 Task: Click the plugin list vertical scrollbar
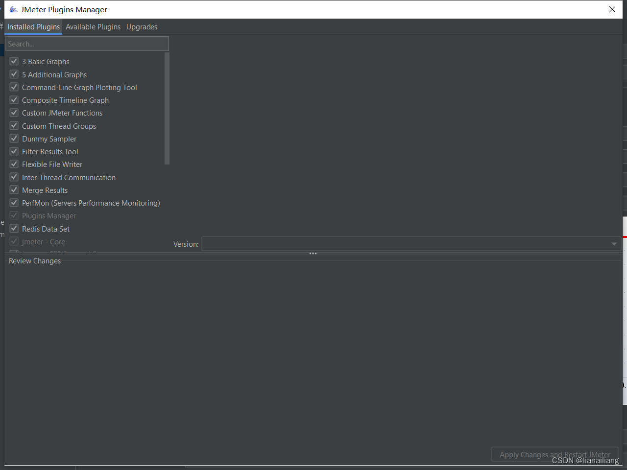(167, 109)
